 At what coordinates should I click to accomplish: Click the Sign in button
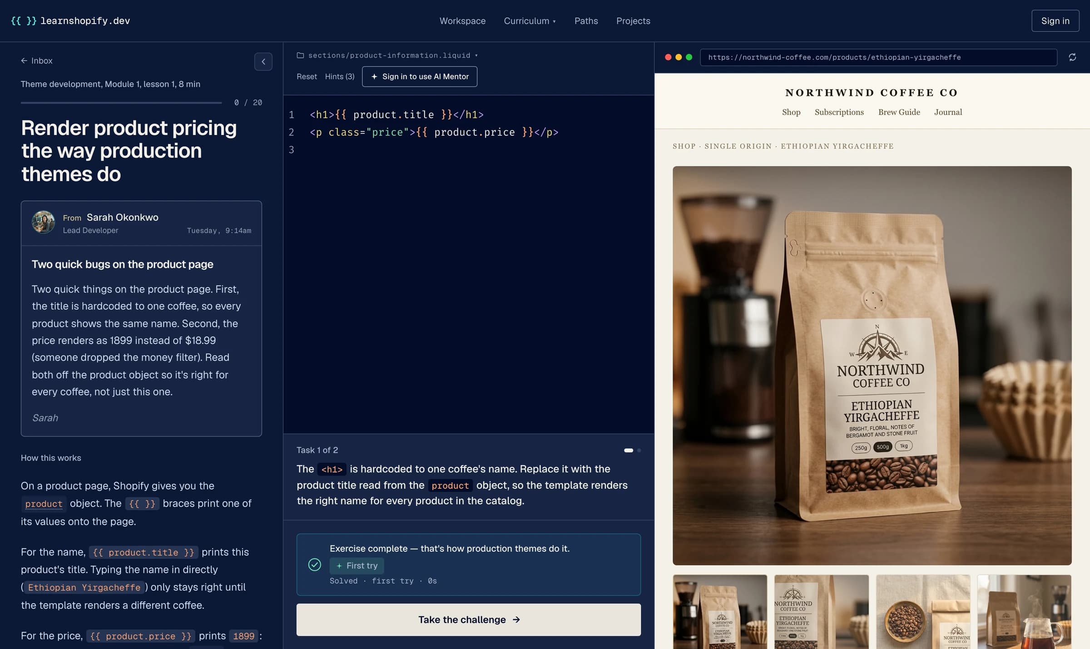[1055, 21]
